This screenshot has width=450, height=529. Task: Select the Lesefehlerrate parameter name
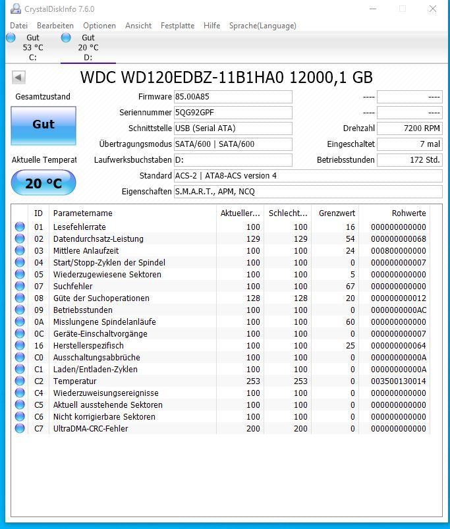tap(80, 227)
